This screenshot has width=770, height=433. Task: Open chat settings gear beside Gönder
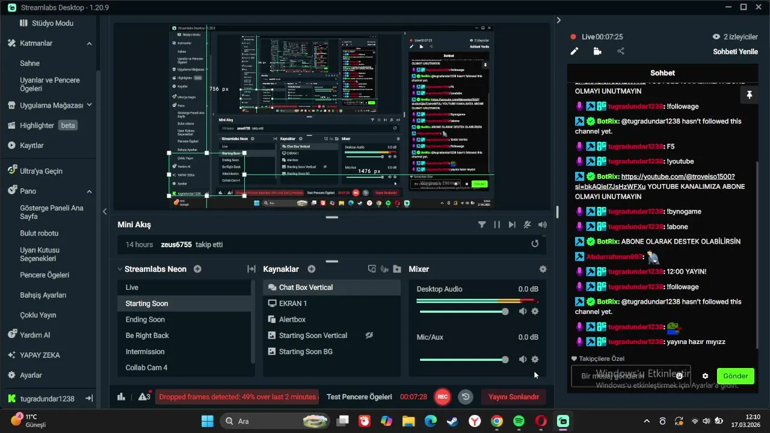coord(705,376)
